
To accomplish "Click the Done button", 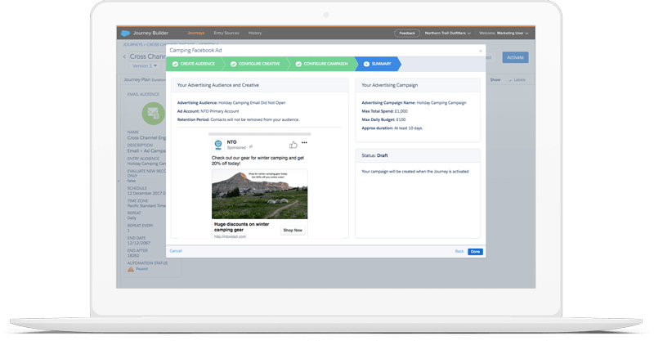I will click(x=475, y=251).
